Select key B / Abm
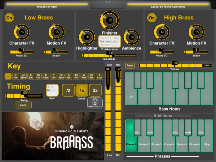The height and width of the screenshot is (162, 216). 99,76
